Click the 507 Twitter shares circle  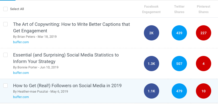click(x=179, y=64)
